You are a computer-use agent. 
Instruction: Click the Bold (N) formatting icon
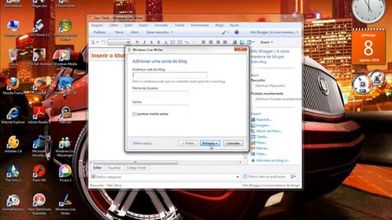click(x=137, y=42)
